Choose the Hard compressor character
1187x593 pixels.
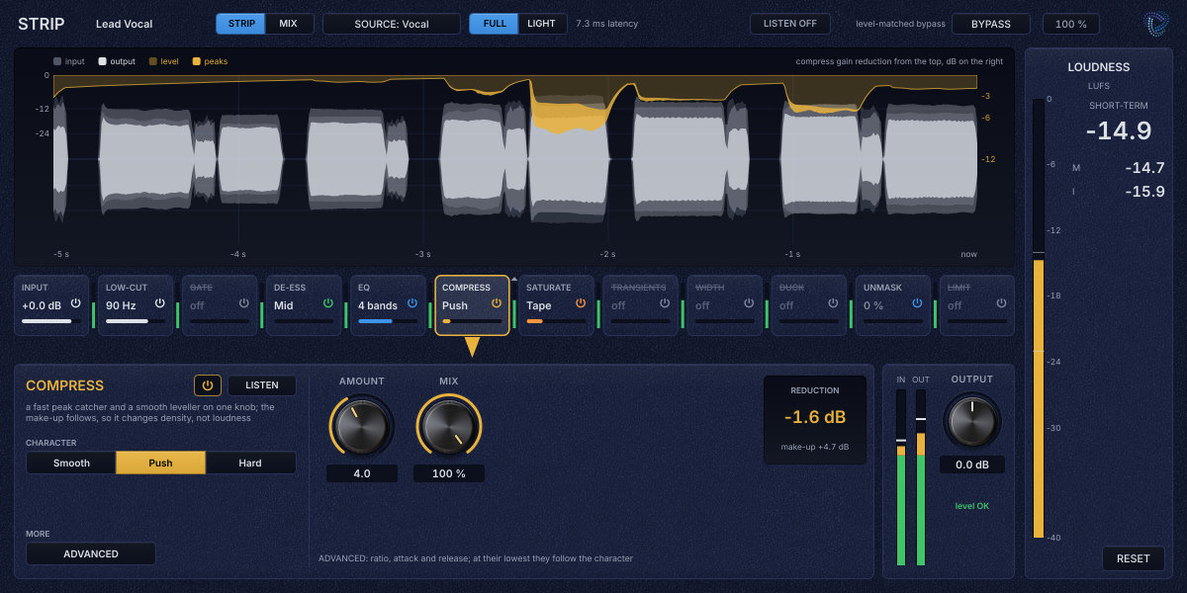[x=250, y=463]
